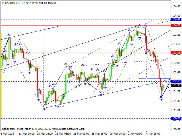Click the 13 Mar 16:00 time axis label
The width and height of the screenshot is (182, 136).
click(x=45, y=134)
